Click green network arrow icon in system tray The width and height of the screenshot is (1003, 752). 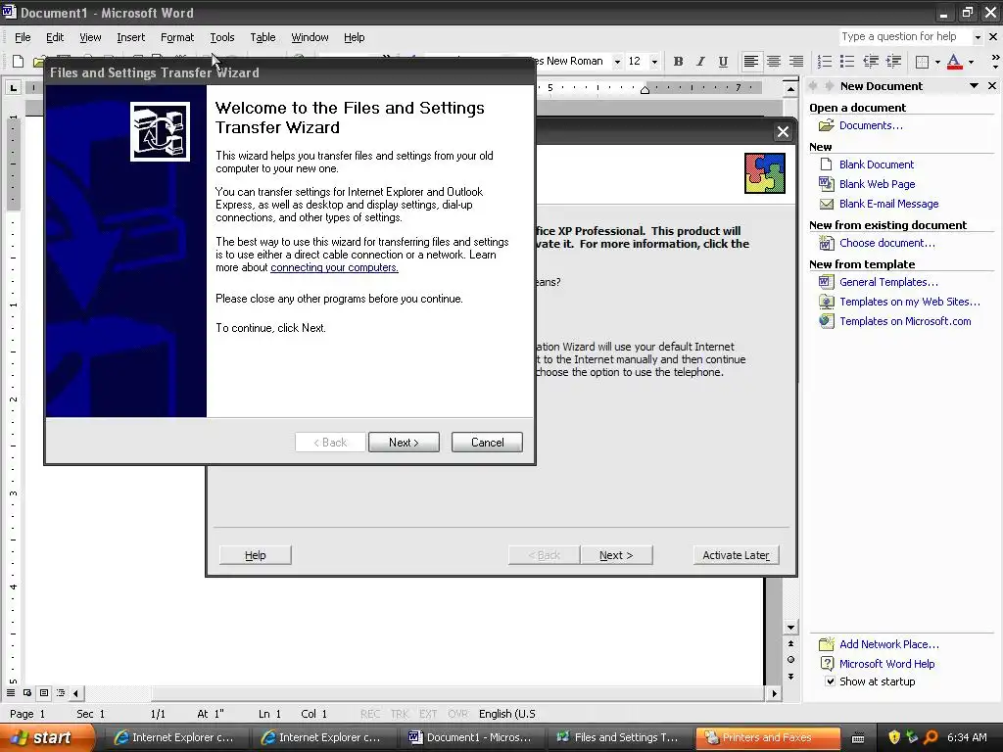[912, 737]
